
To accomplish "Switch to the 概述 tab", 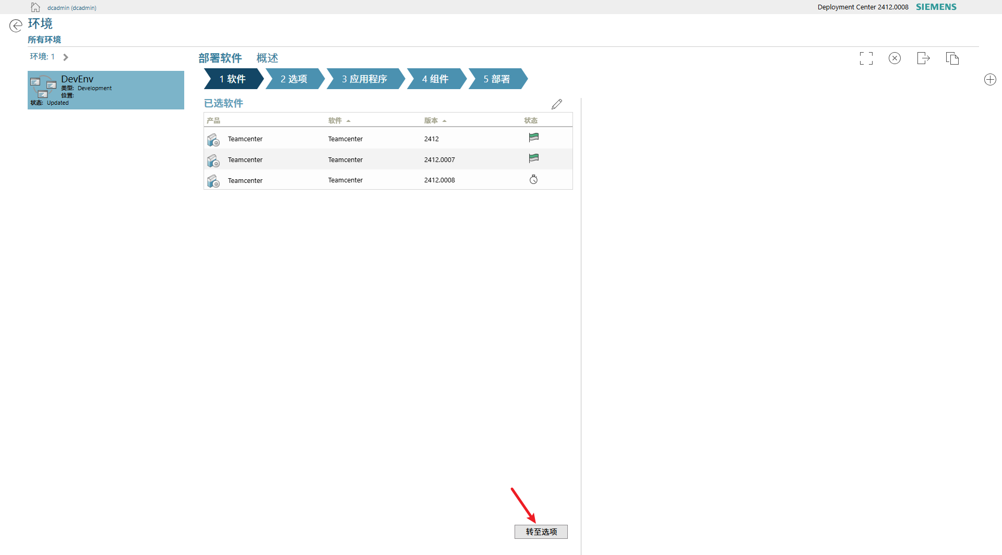I will 267,58.
